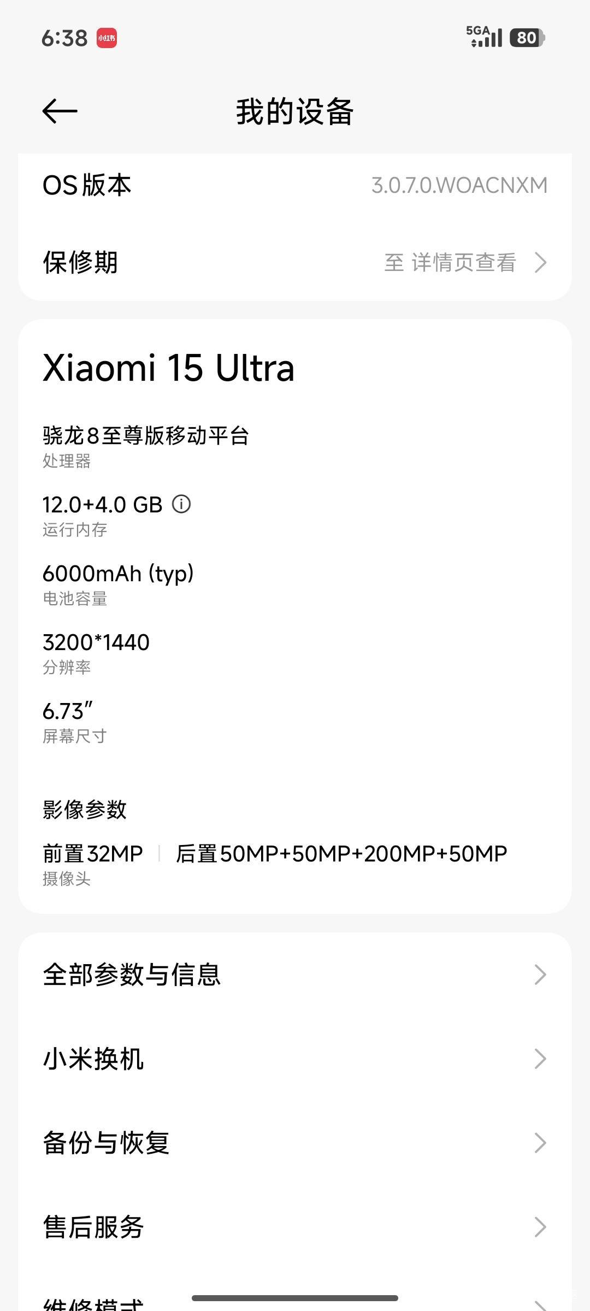The height and width of the screenshot is (1311, 590).
Task: Select the 备份与恢复 option
Action: pyautogui.click(x=107, y=1143)
